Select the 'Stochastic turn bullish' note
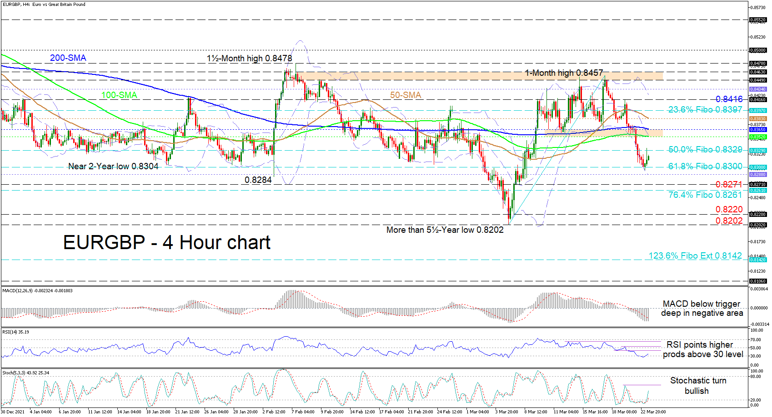This screenshot has width=772, height=417. 698,386
